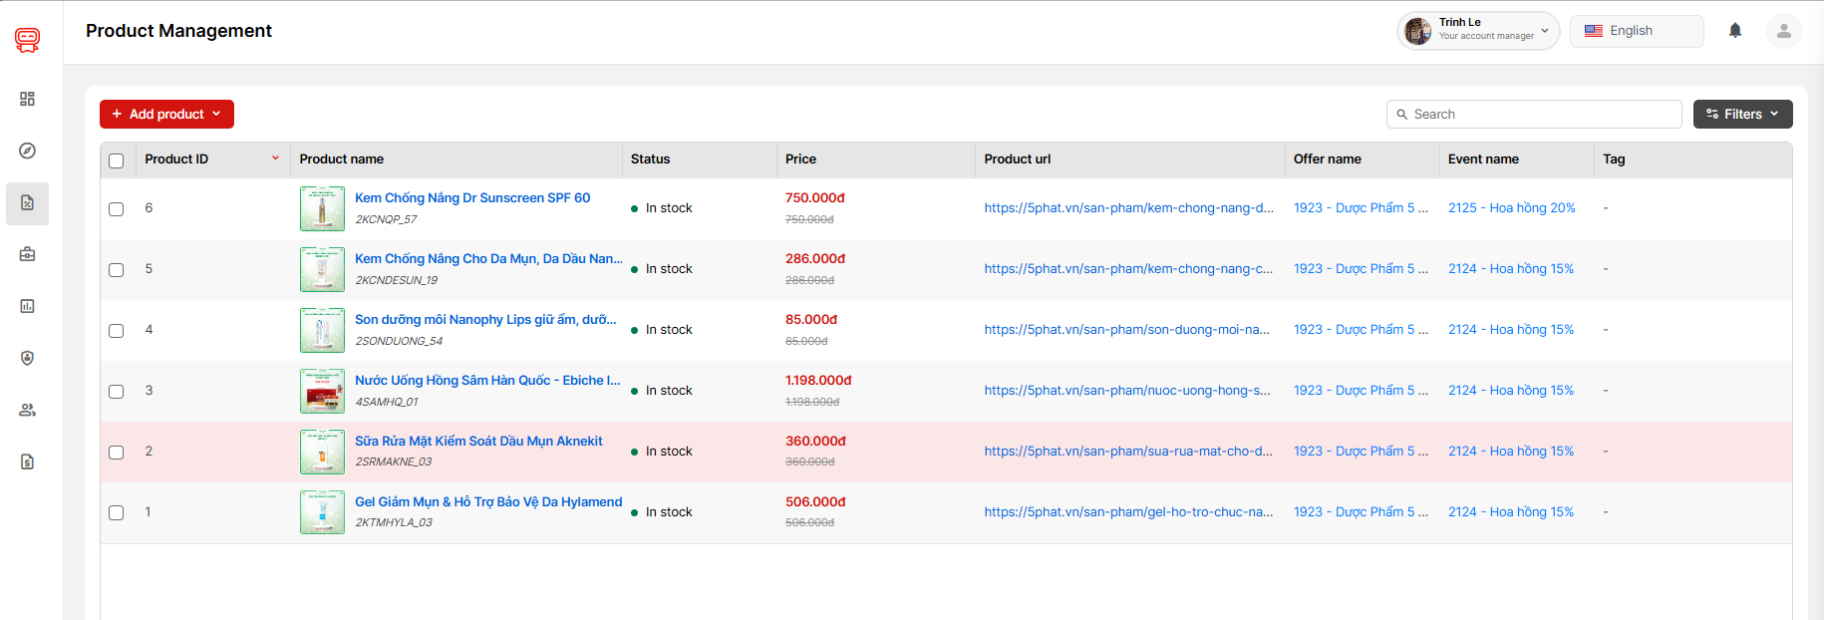Check the box for product ID 6

point(117,209)
